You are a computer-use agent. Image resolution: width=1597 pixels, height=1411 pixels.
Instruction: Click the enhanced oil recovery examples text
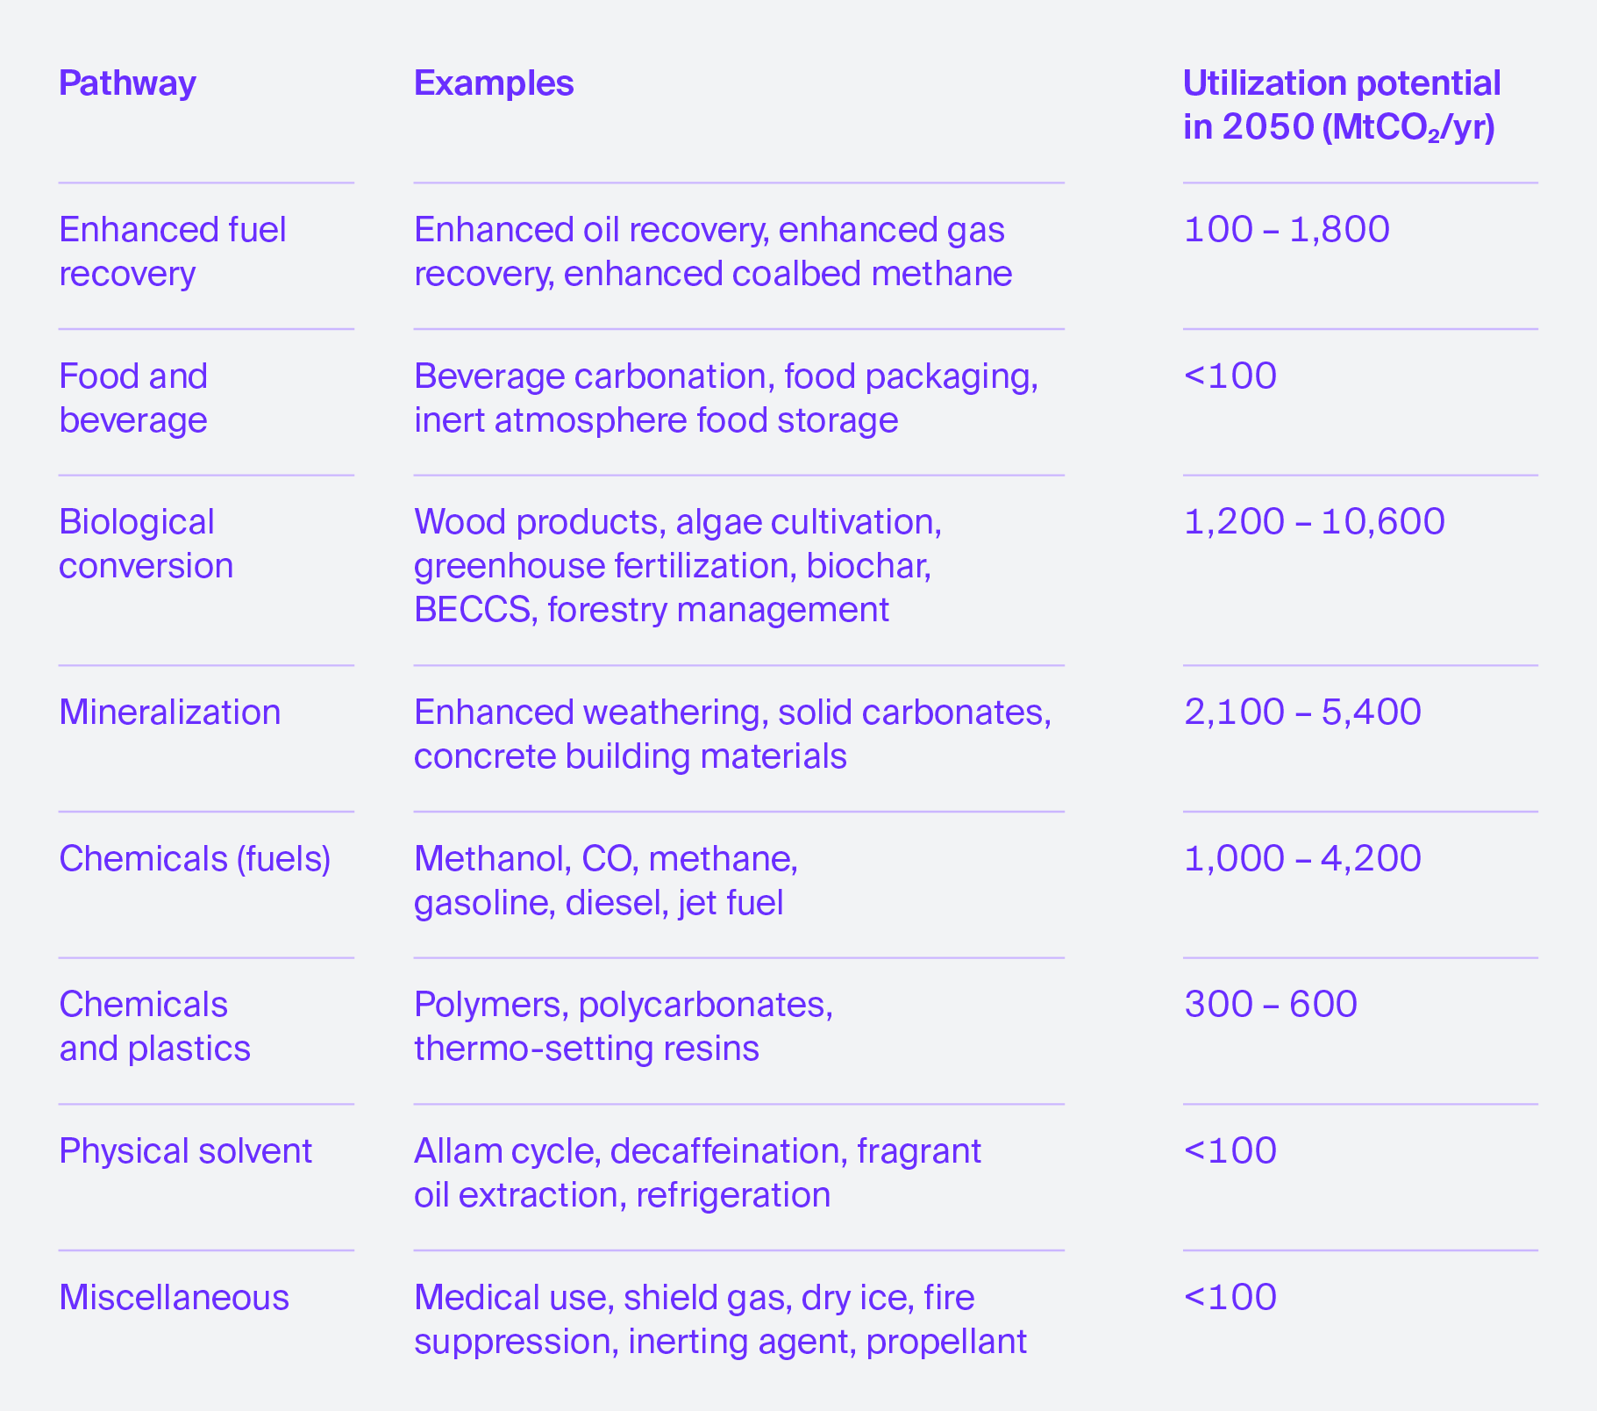point(712,252)
